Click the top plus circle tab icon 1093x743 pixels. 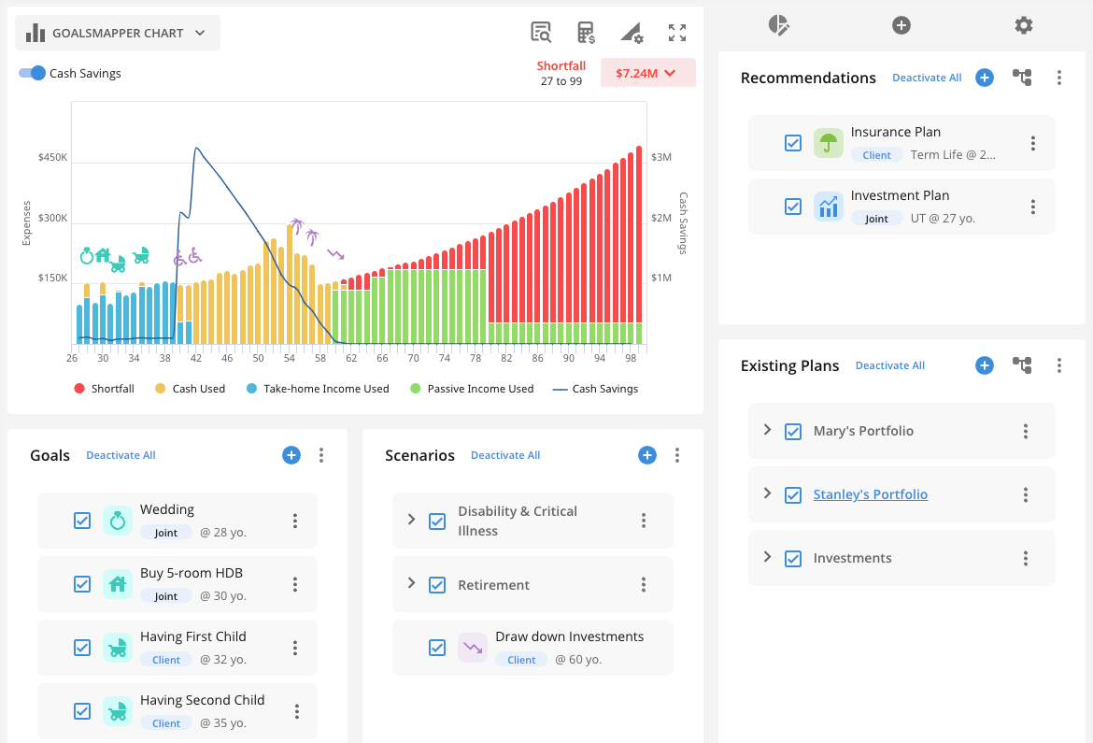pos(901,25)
